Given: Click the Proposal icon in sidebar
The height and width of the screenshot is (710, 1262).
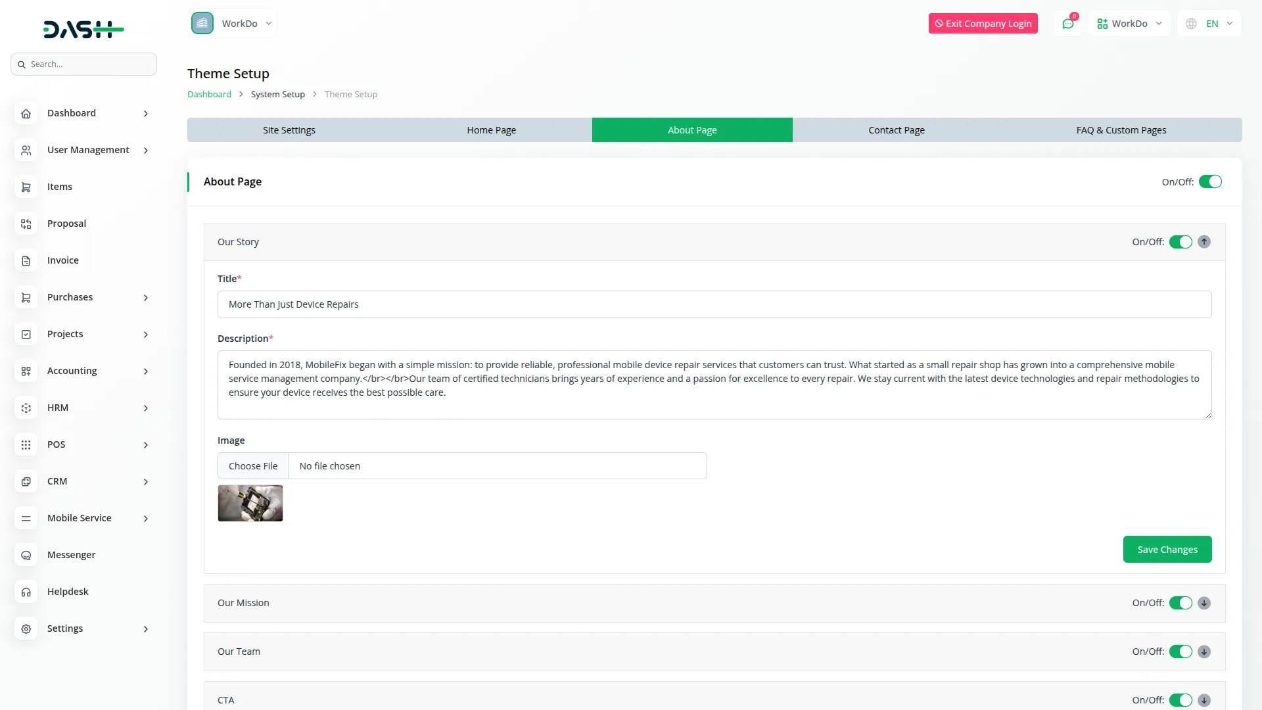Looking at the screenshot, I should click(x=26, y=224).
